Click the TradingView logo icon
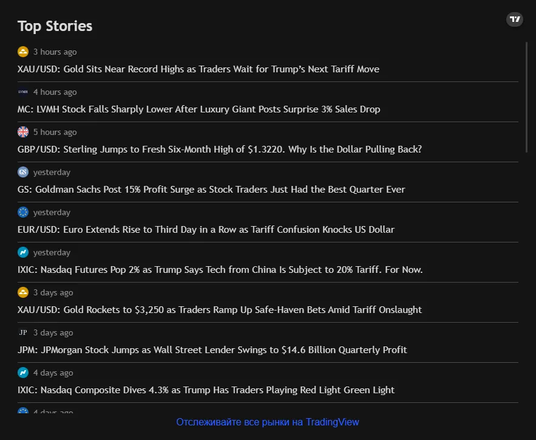This screenshot has height=440, width=536. pos(514,19)
